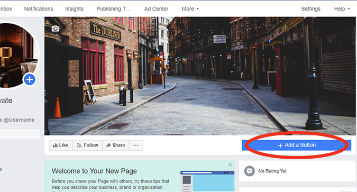Viewport: 357px width, 192px height.
Task: Click the cover photo of the street
Action: 200,76
